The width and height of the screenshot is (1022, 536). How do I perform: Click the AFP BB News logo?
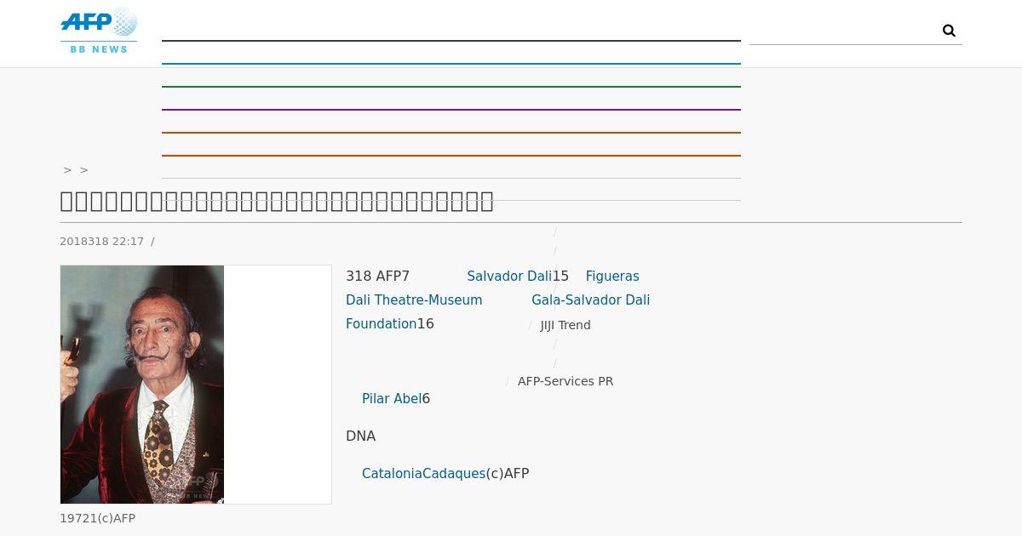point(99,31)
